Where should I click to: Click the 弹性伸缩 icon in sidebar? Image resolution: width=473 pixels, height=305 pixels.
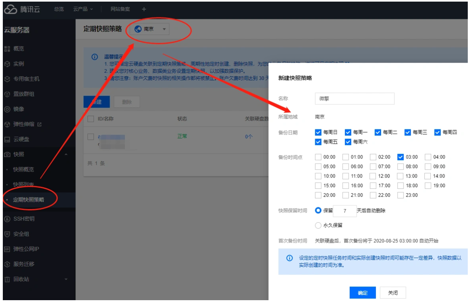coord(7,125)
